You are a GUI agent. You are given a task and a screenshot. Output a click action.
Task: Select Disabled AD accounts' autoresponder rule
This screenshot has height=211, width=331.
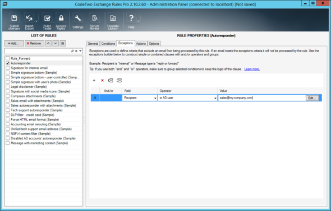[x=43, y=138]
